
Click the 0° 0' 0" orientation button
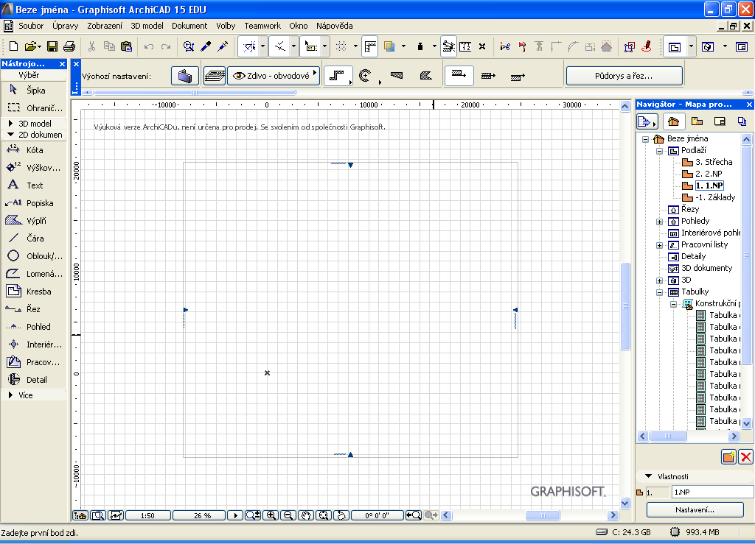pos(377,515)
